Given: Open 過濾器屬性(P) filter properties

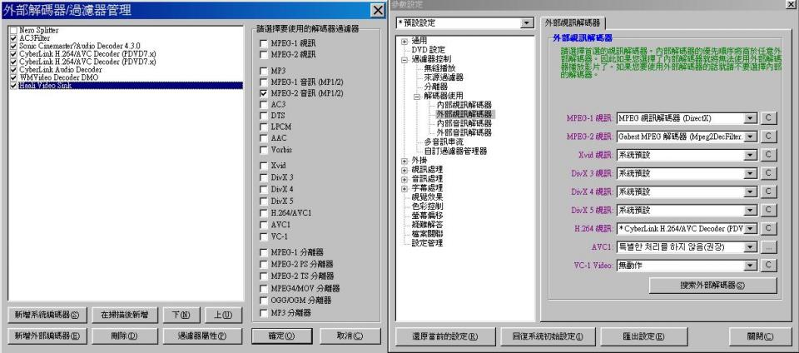Looking at the screenshot, I should point(203,336).
